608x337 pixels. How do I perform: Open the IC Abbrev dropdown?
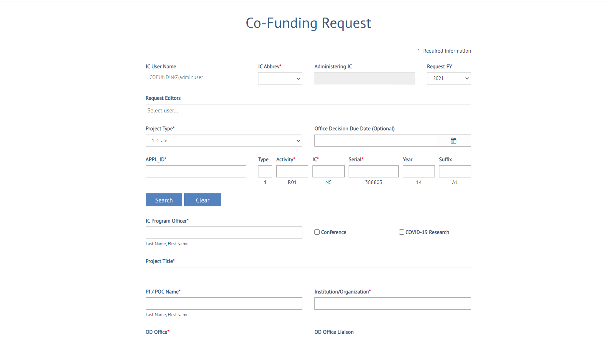point(280,78)
